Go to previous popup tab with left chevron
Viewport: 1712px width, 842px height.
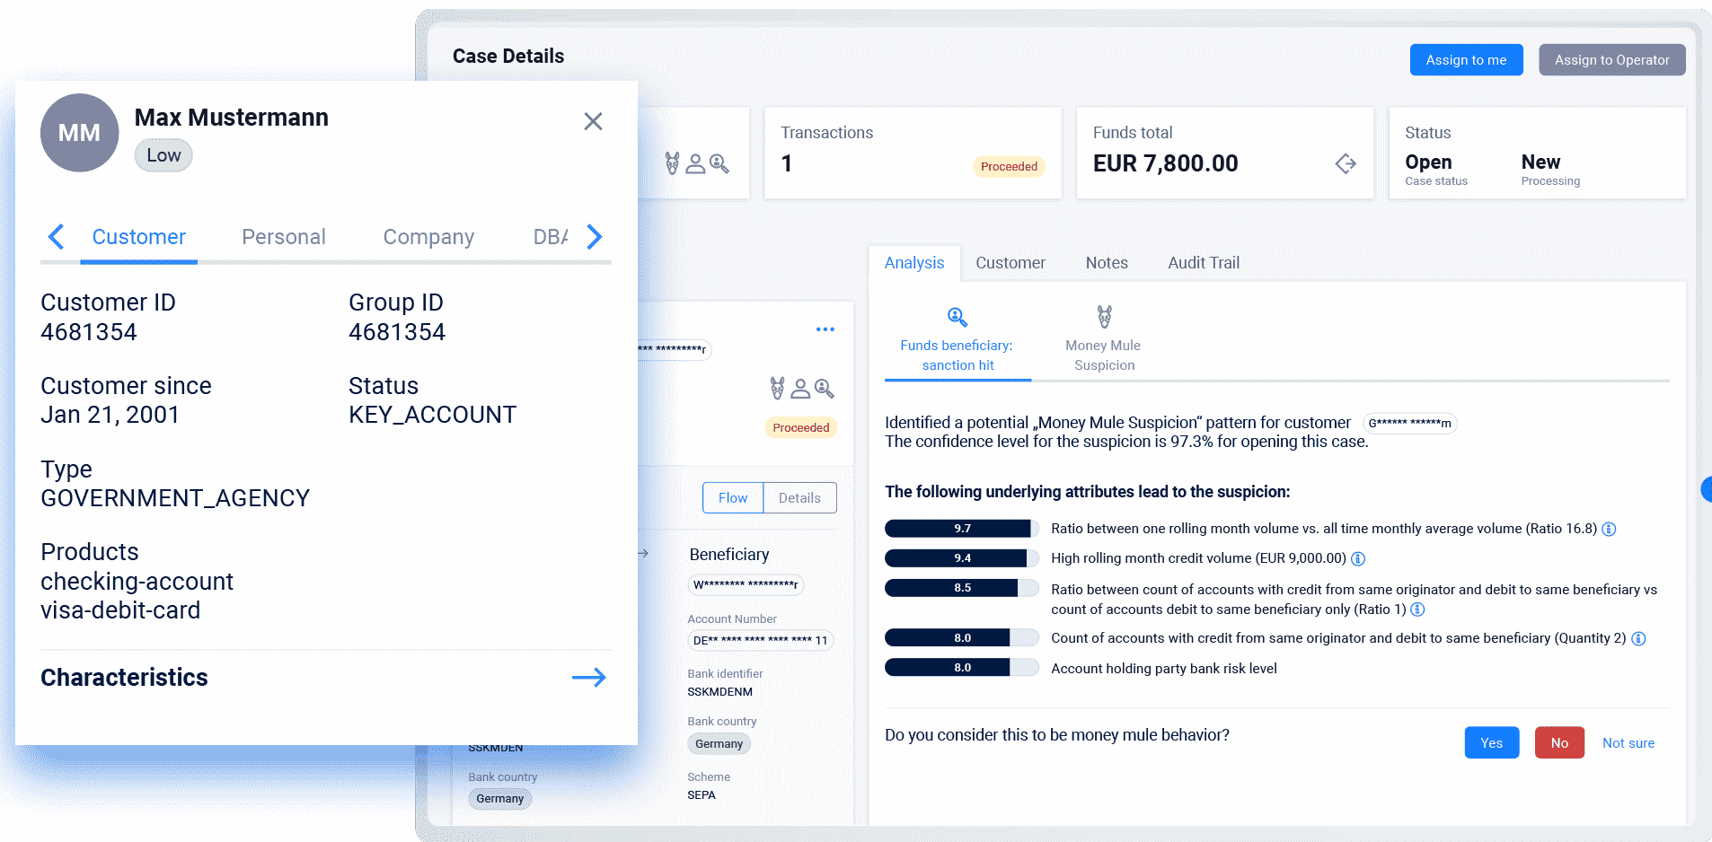pyautogui.click(x=56, y=237)
